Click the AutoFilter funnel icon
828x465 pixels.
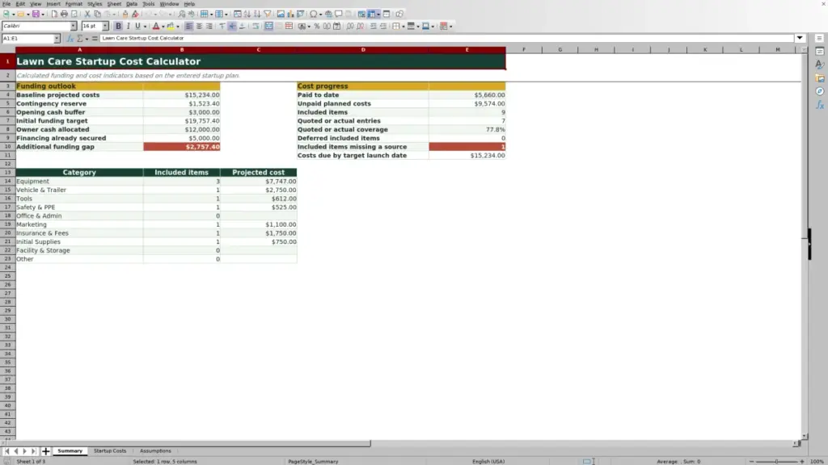(x=267, y=14)
